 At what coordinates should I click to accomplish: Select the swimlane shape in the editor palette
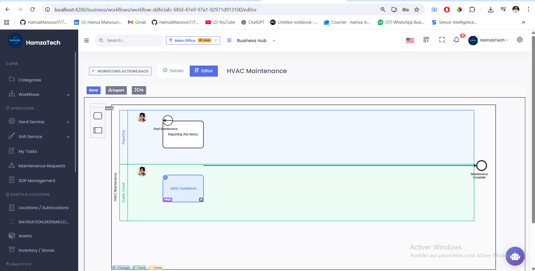click(98, 130)
